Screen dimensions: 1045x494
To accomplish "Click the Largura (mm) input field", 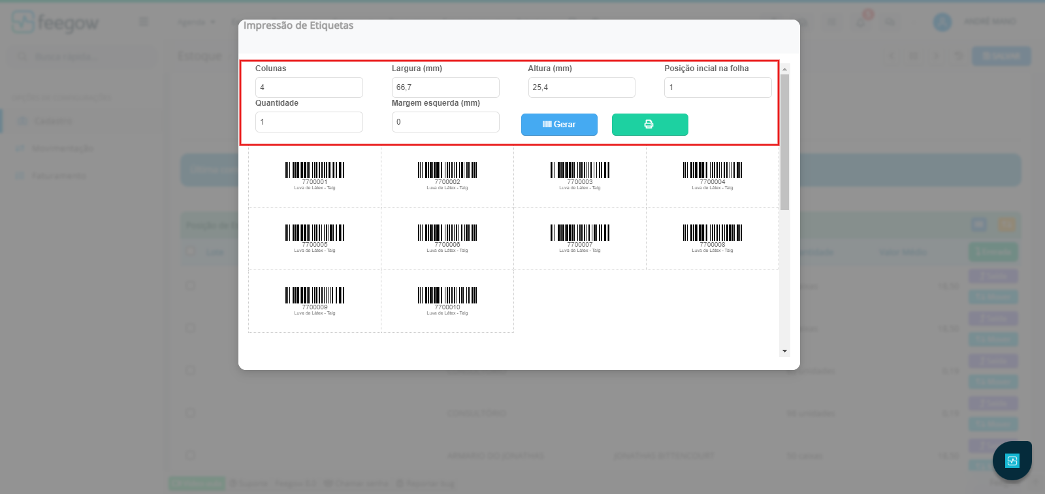I will [x=445, y=87].
